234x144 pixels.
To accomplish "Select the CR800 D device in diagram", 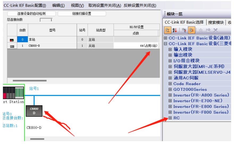I will point(34,111).
